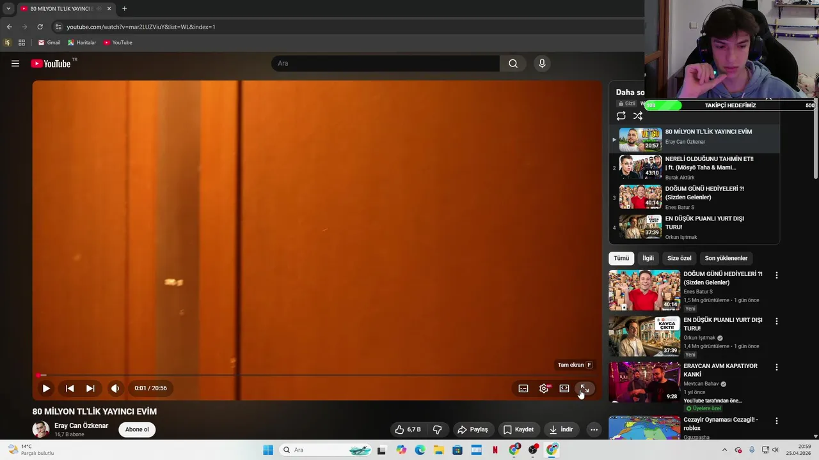Click Mevtcan Bahav channel name

point(701,384)
